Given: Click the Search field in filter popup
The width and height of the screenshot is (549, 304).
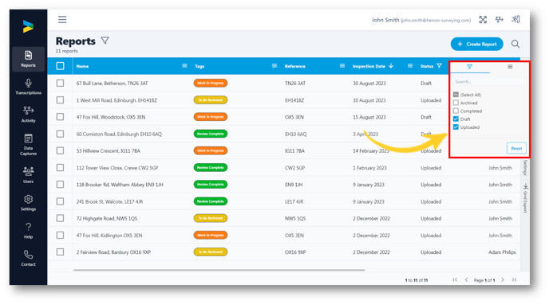Looking at the screenshot, I should click(x=489, y=81).
